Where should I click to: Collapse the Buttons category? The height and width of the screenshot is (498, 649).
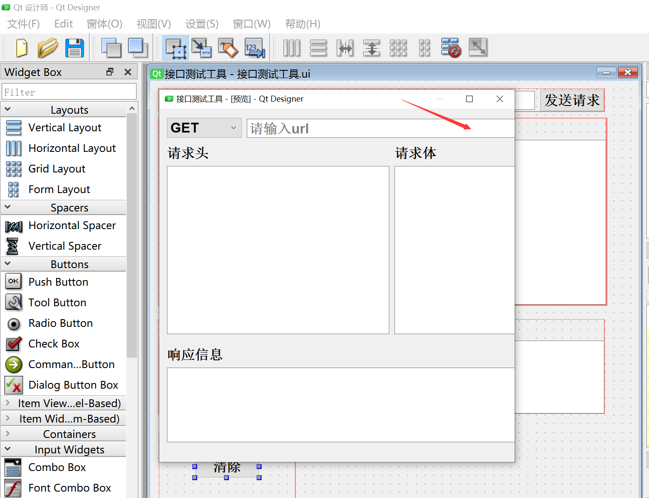[64, 264]
